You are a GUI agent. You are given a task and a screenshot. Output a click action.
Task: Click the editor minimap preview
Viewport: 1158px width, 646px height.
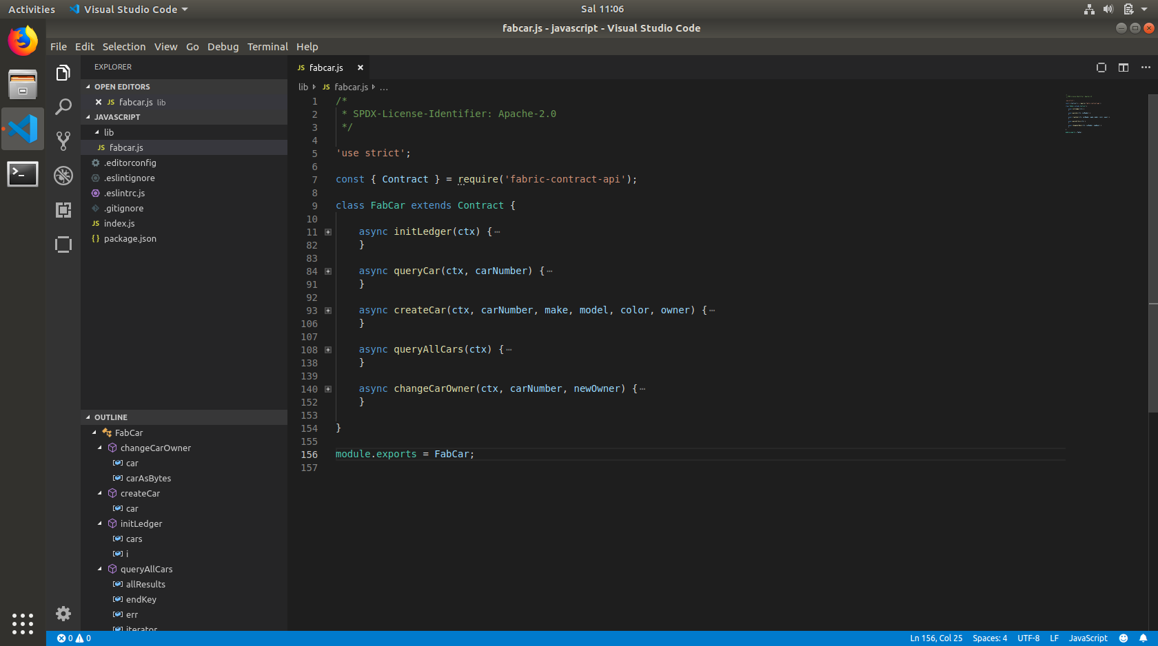click(x=1089, y=114)
